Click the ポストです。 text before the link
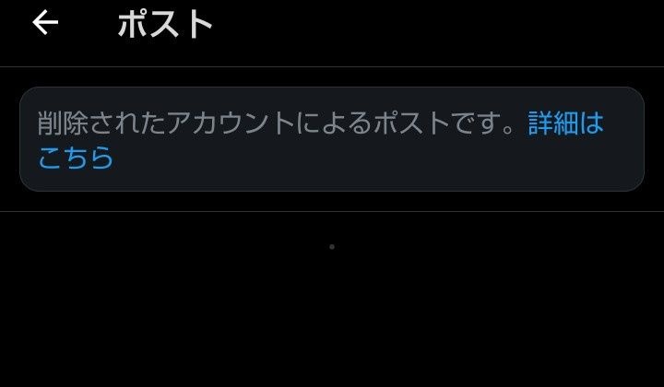The height and width of the screenshot is (387, 664). click(445, 123)
